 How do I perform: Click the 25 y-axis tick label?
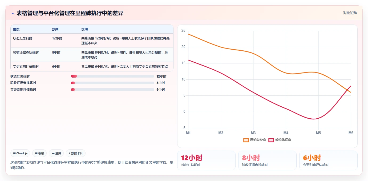[x=183, y=31]
